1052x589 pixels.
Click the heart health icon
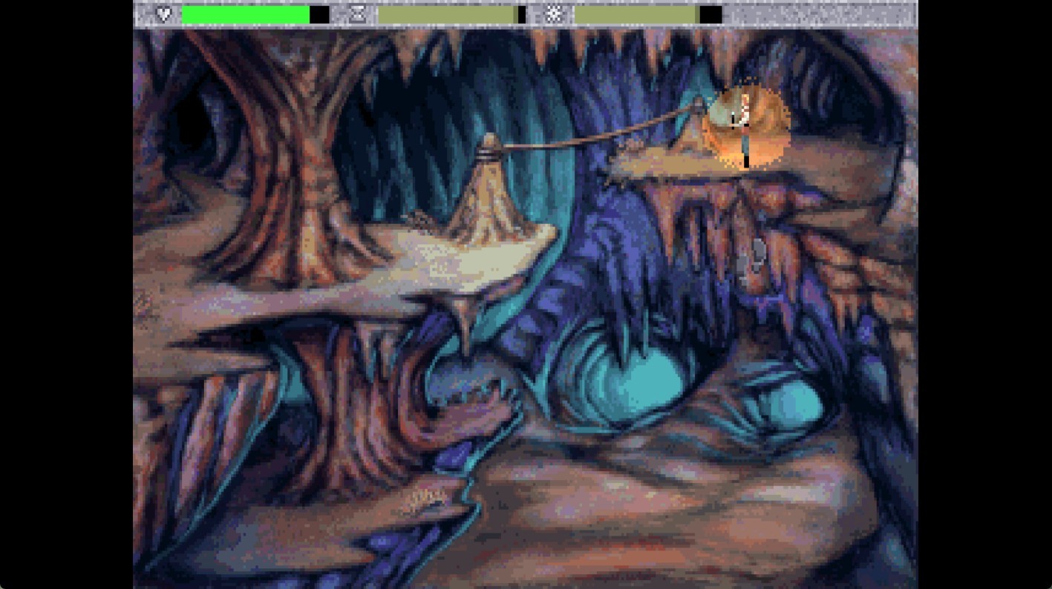[163, 14]
